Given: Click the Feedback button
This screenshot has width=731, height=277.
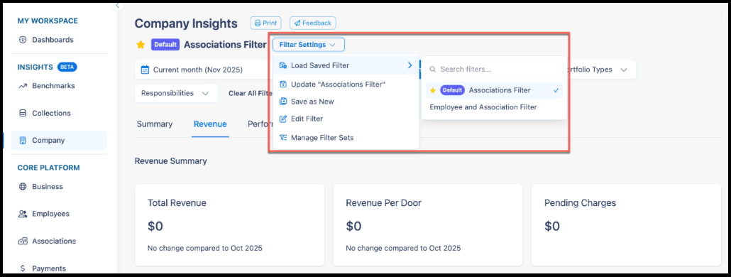Looking at the screenshot, I should pyautogui.click(x=313, y=23).
